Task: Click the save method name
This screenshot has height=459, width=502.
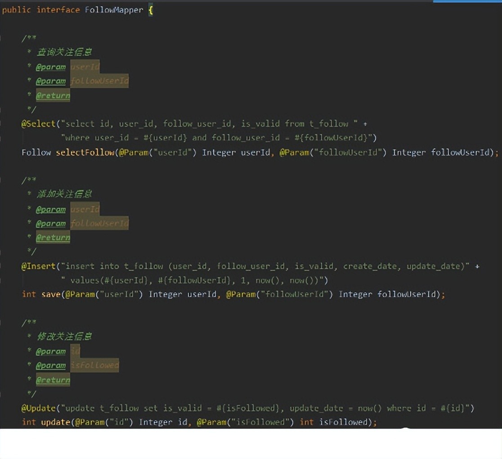Action: tap(50, 294)
